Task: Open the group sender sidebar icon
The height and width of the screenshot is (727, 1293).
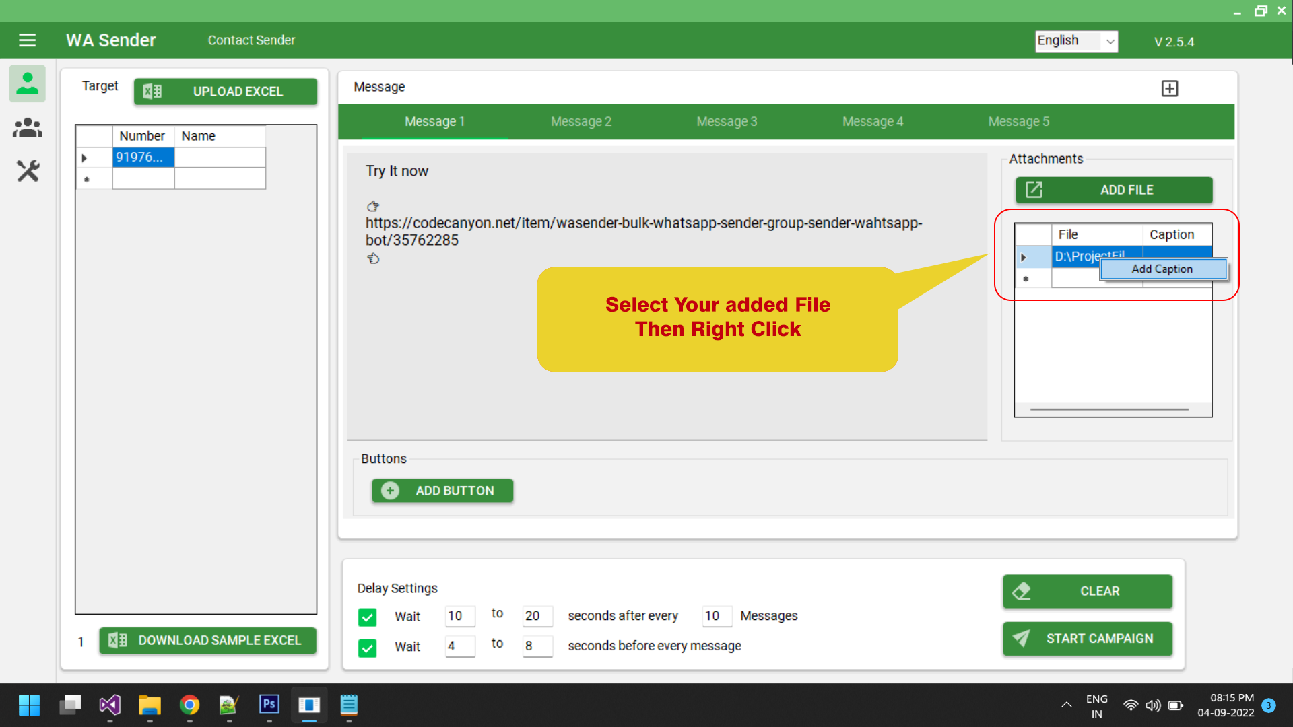Action: pos(27,127)
